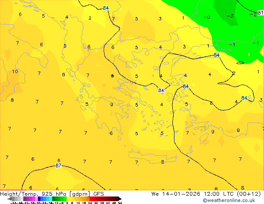Viewport: 264px width, 204px height.
Task: Click the dark right arrow of color scale
Action: 120,199
